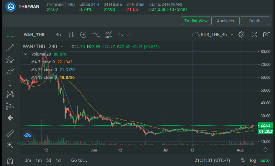Click the 24 H high value 22.90
275x166 pixels.
[x=109, y=9]
